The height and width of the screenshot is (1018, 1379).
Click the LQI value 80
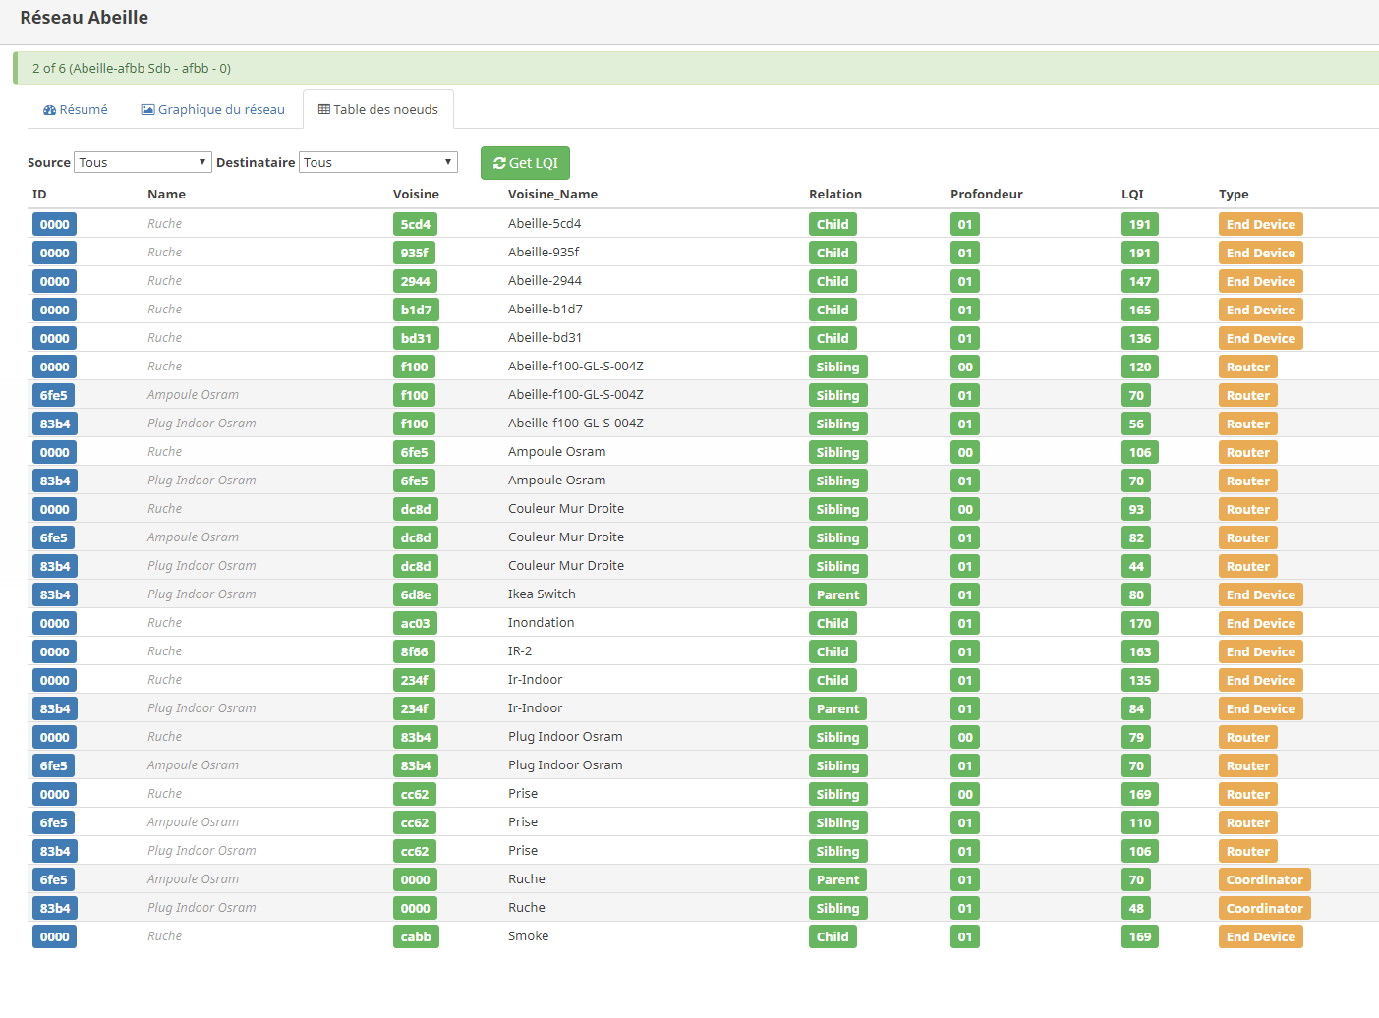point(1136,594)
